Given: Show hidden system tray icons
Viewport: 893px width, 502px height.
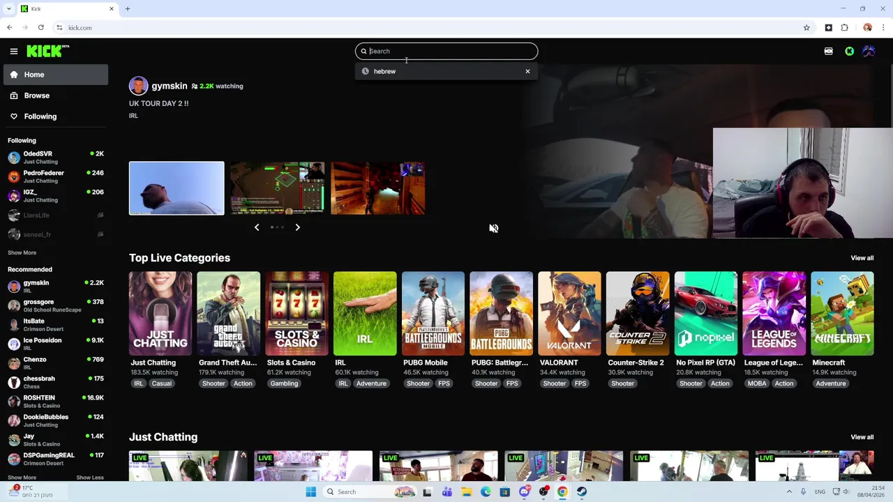Looking at the screenshot, I should pyautogui.click(x=788, y=492).
